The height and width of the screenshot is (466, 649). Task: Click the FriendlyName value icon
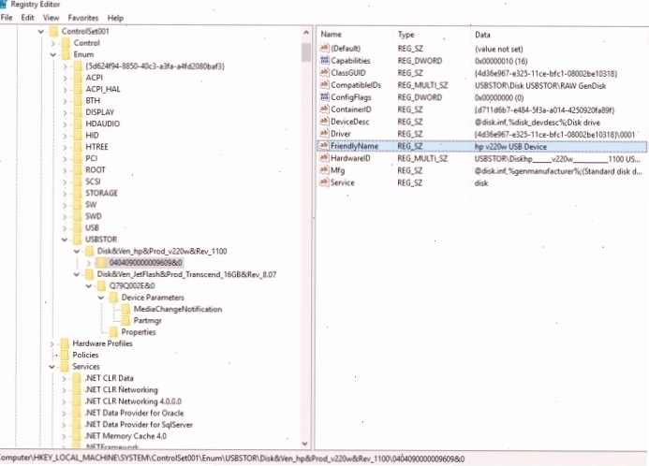coord(324,146)
